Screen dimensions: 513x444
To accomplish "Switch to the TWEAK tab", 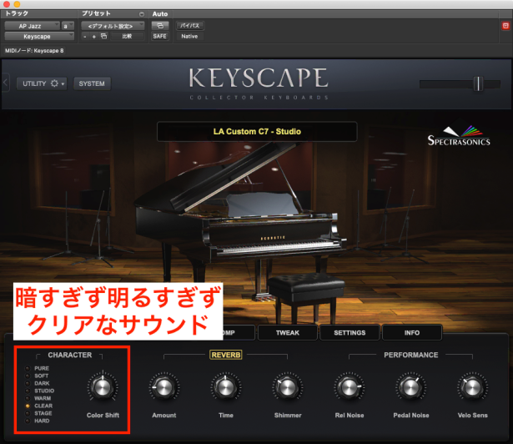I will (x=287, y=332).
